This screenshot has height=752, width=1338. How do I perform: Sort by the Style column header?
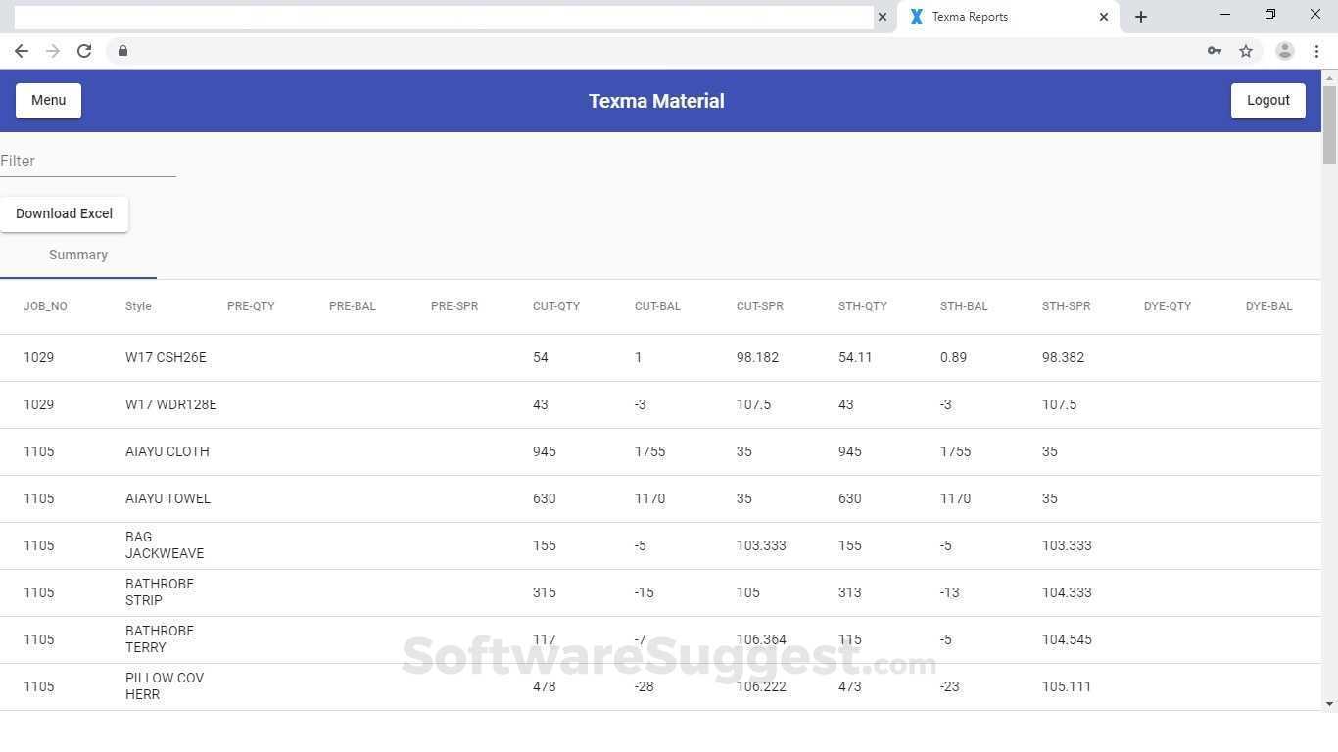tap(137, 305)
